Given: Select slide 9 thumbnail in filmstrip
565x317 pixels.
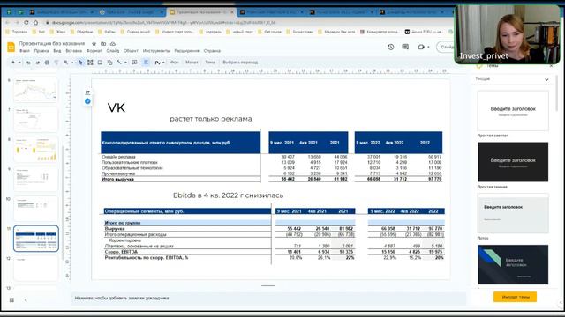Looking at the screenshot, I should click(x=35, y=179).
